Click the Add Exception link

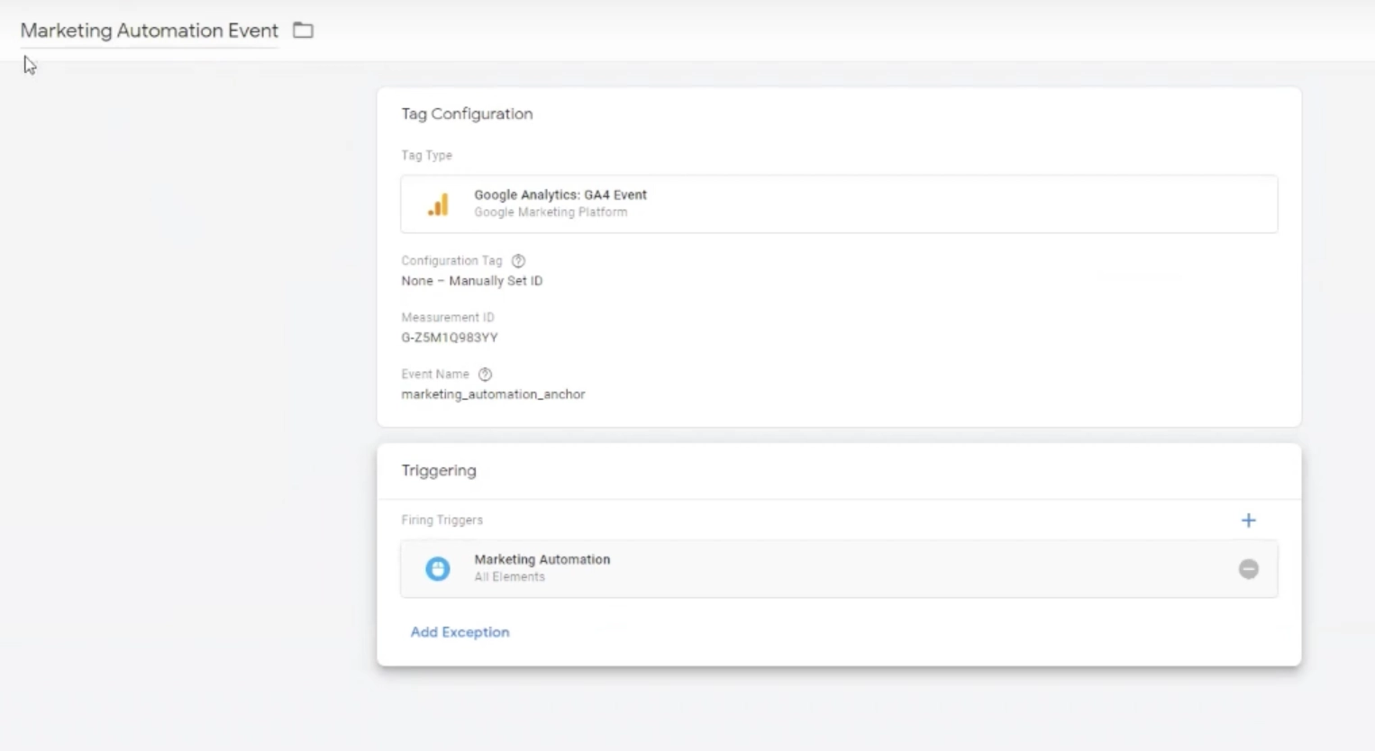tap(460, 632)
